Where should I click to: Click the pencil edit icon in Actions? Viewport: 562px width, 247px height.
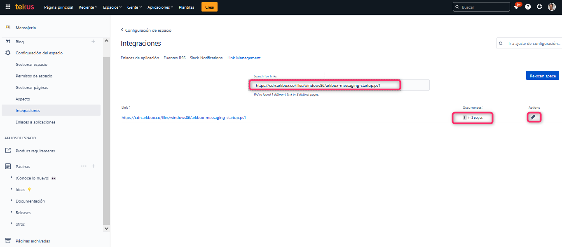tap(533, 117)
